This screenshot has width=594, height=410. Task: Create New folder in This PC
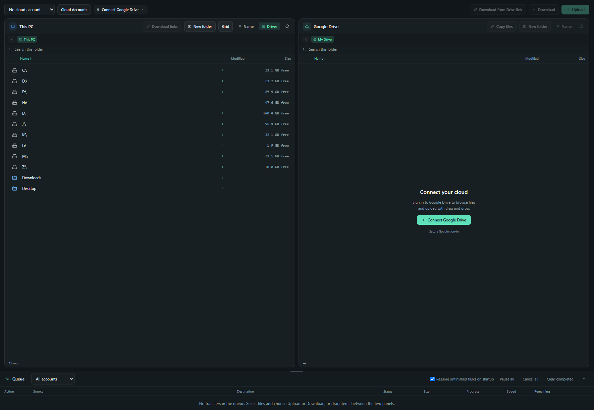pyautogui.click(x=200, y=27)
